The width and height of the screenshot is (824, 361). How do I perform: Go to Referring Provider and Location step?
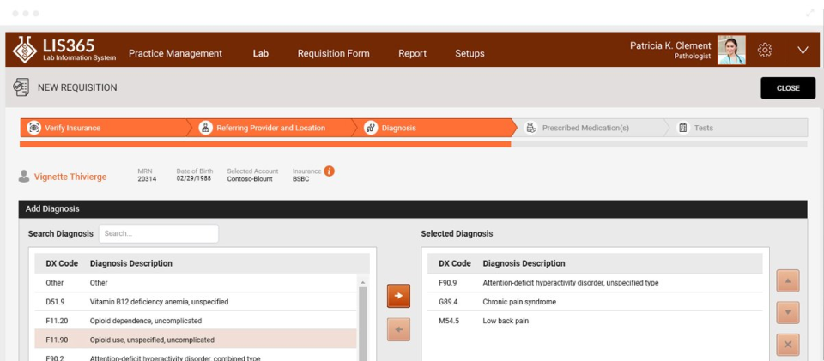pos(273,128)
